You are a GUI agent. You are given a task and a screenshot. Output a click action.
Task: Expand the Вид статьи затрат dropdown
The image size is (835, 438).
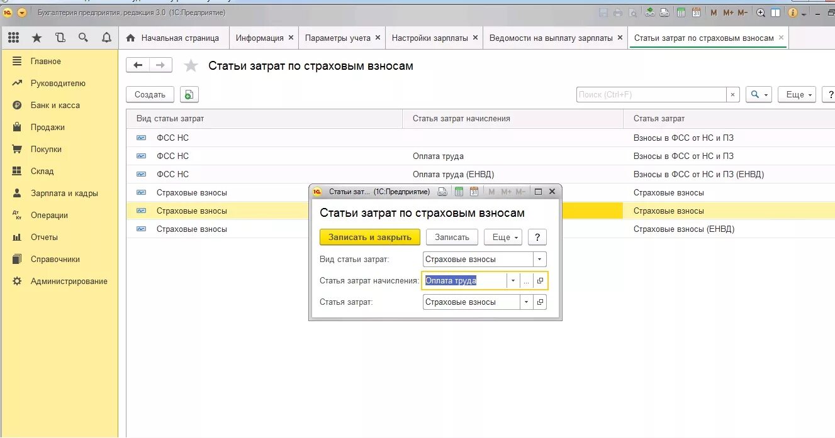[x=540, y=260]
